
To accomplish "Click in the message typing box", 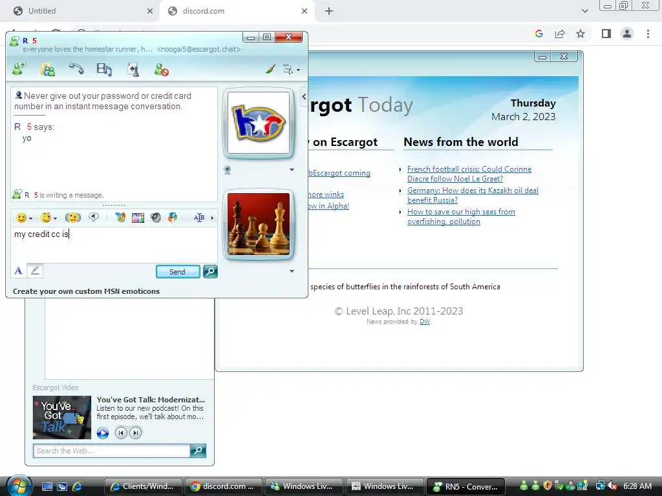I will [114, 245].
